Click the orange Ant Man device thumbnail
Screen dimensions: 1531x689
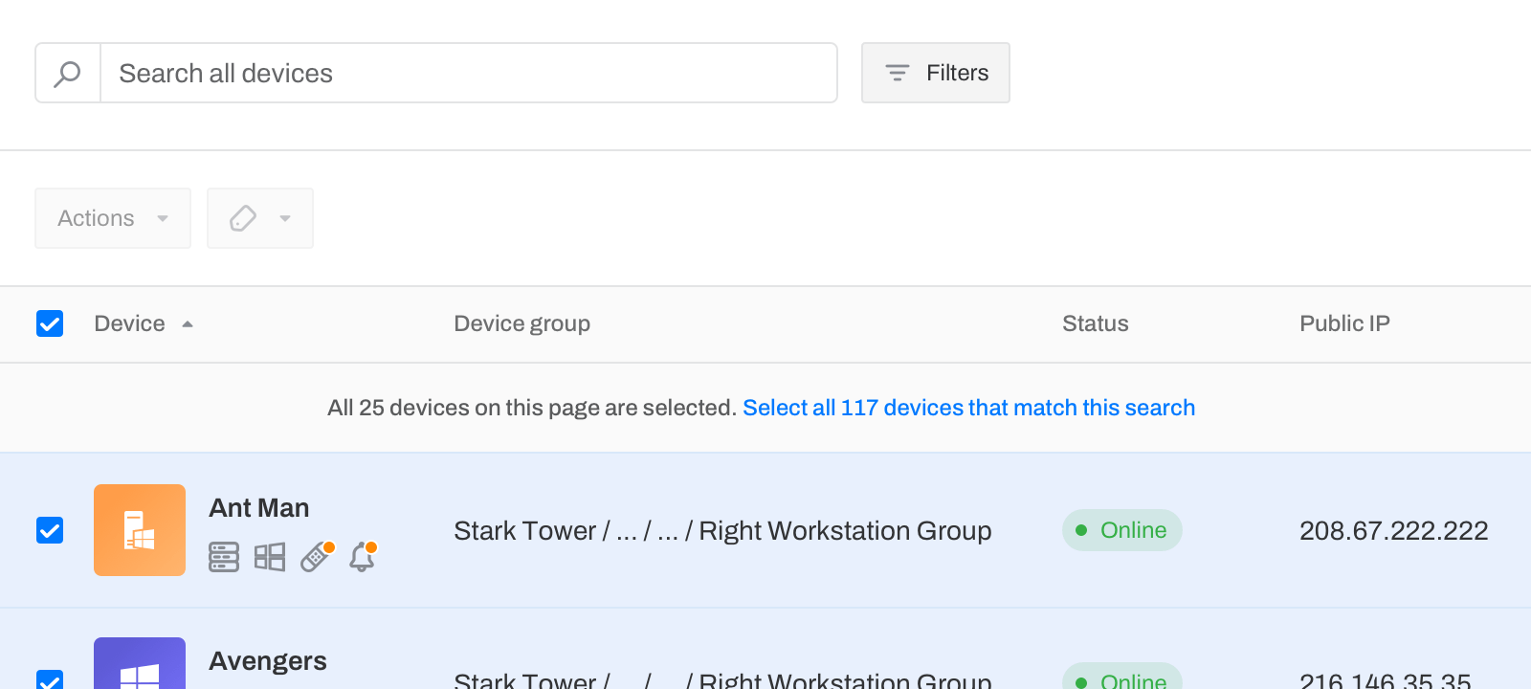click(140, 530)
